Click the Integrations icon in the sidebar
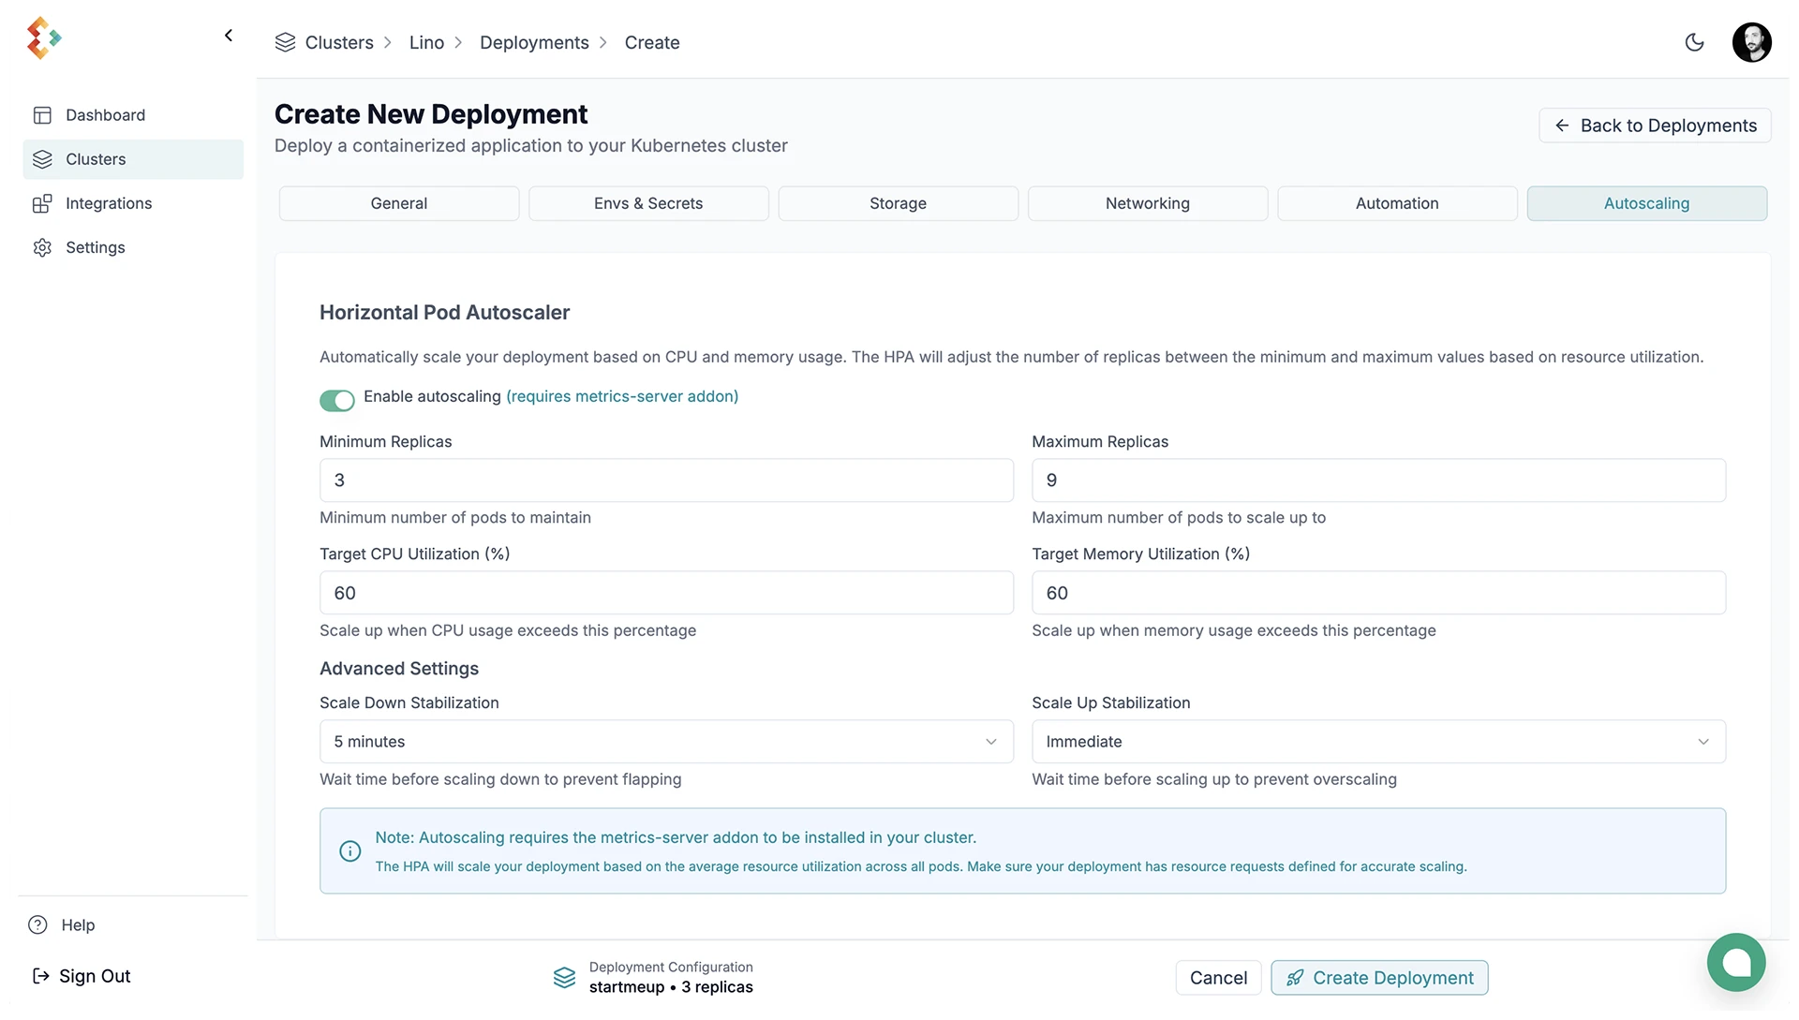Viewport: 1799px width, 1020px height. 42,203
